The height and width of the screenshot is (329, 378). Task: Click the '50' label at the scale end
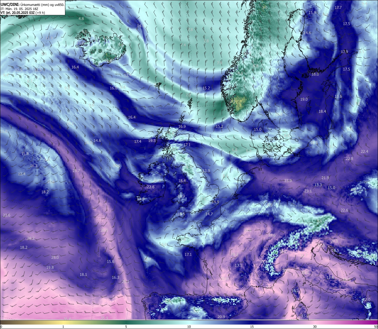(x=375, y=327)
